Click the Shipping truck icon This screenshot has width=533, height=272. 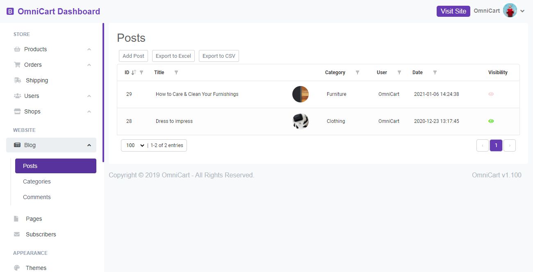18,80
